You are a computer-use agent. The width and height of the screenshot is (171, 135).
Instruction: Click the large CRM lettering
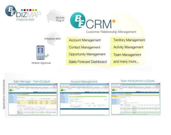[99, 24]
